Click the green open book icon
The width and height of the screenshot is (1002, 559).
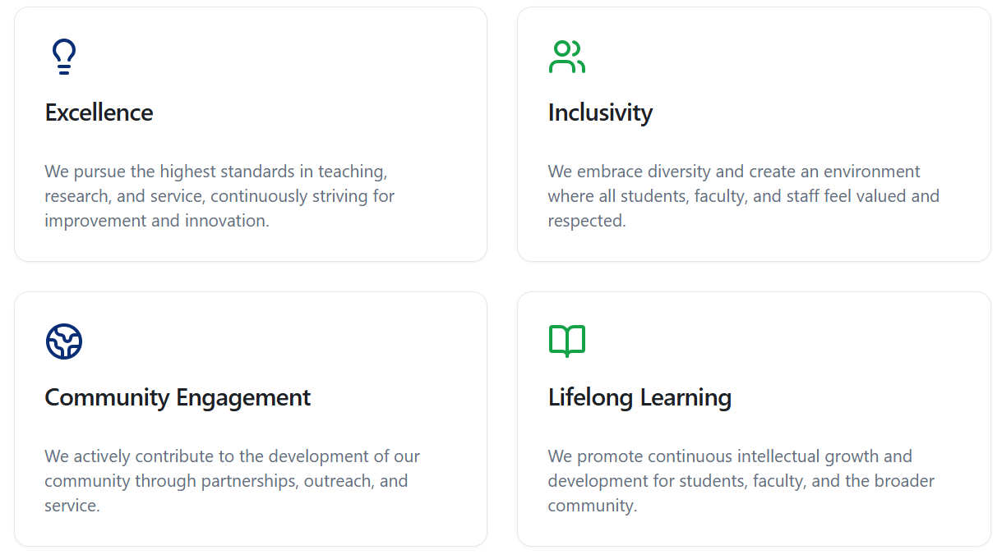[566, 341]
